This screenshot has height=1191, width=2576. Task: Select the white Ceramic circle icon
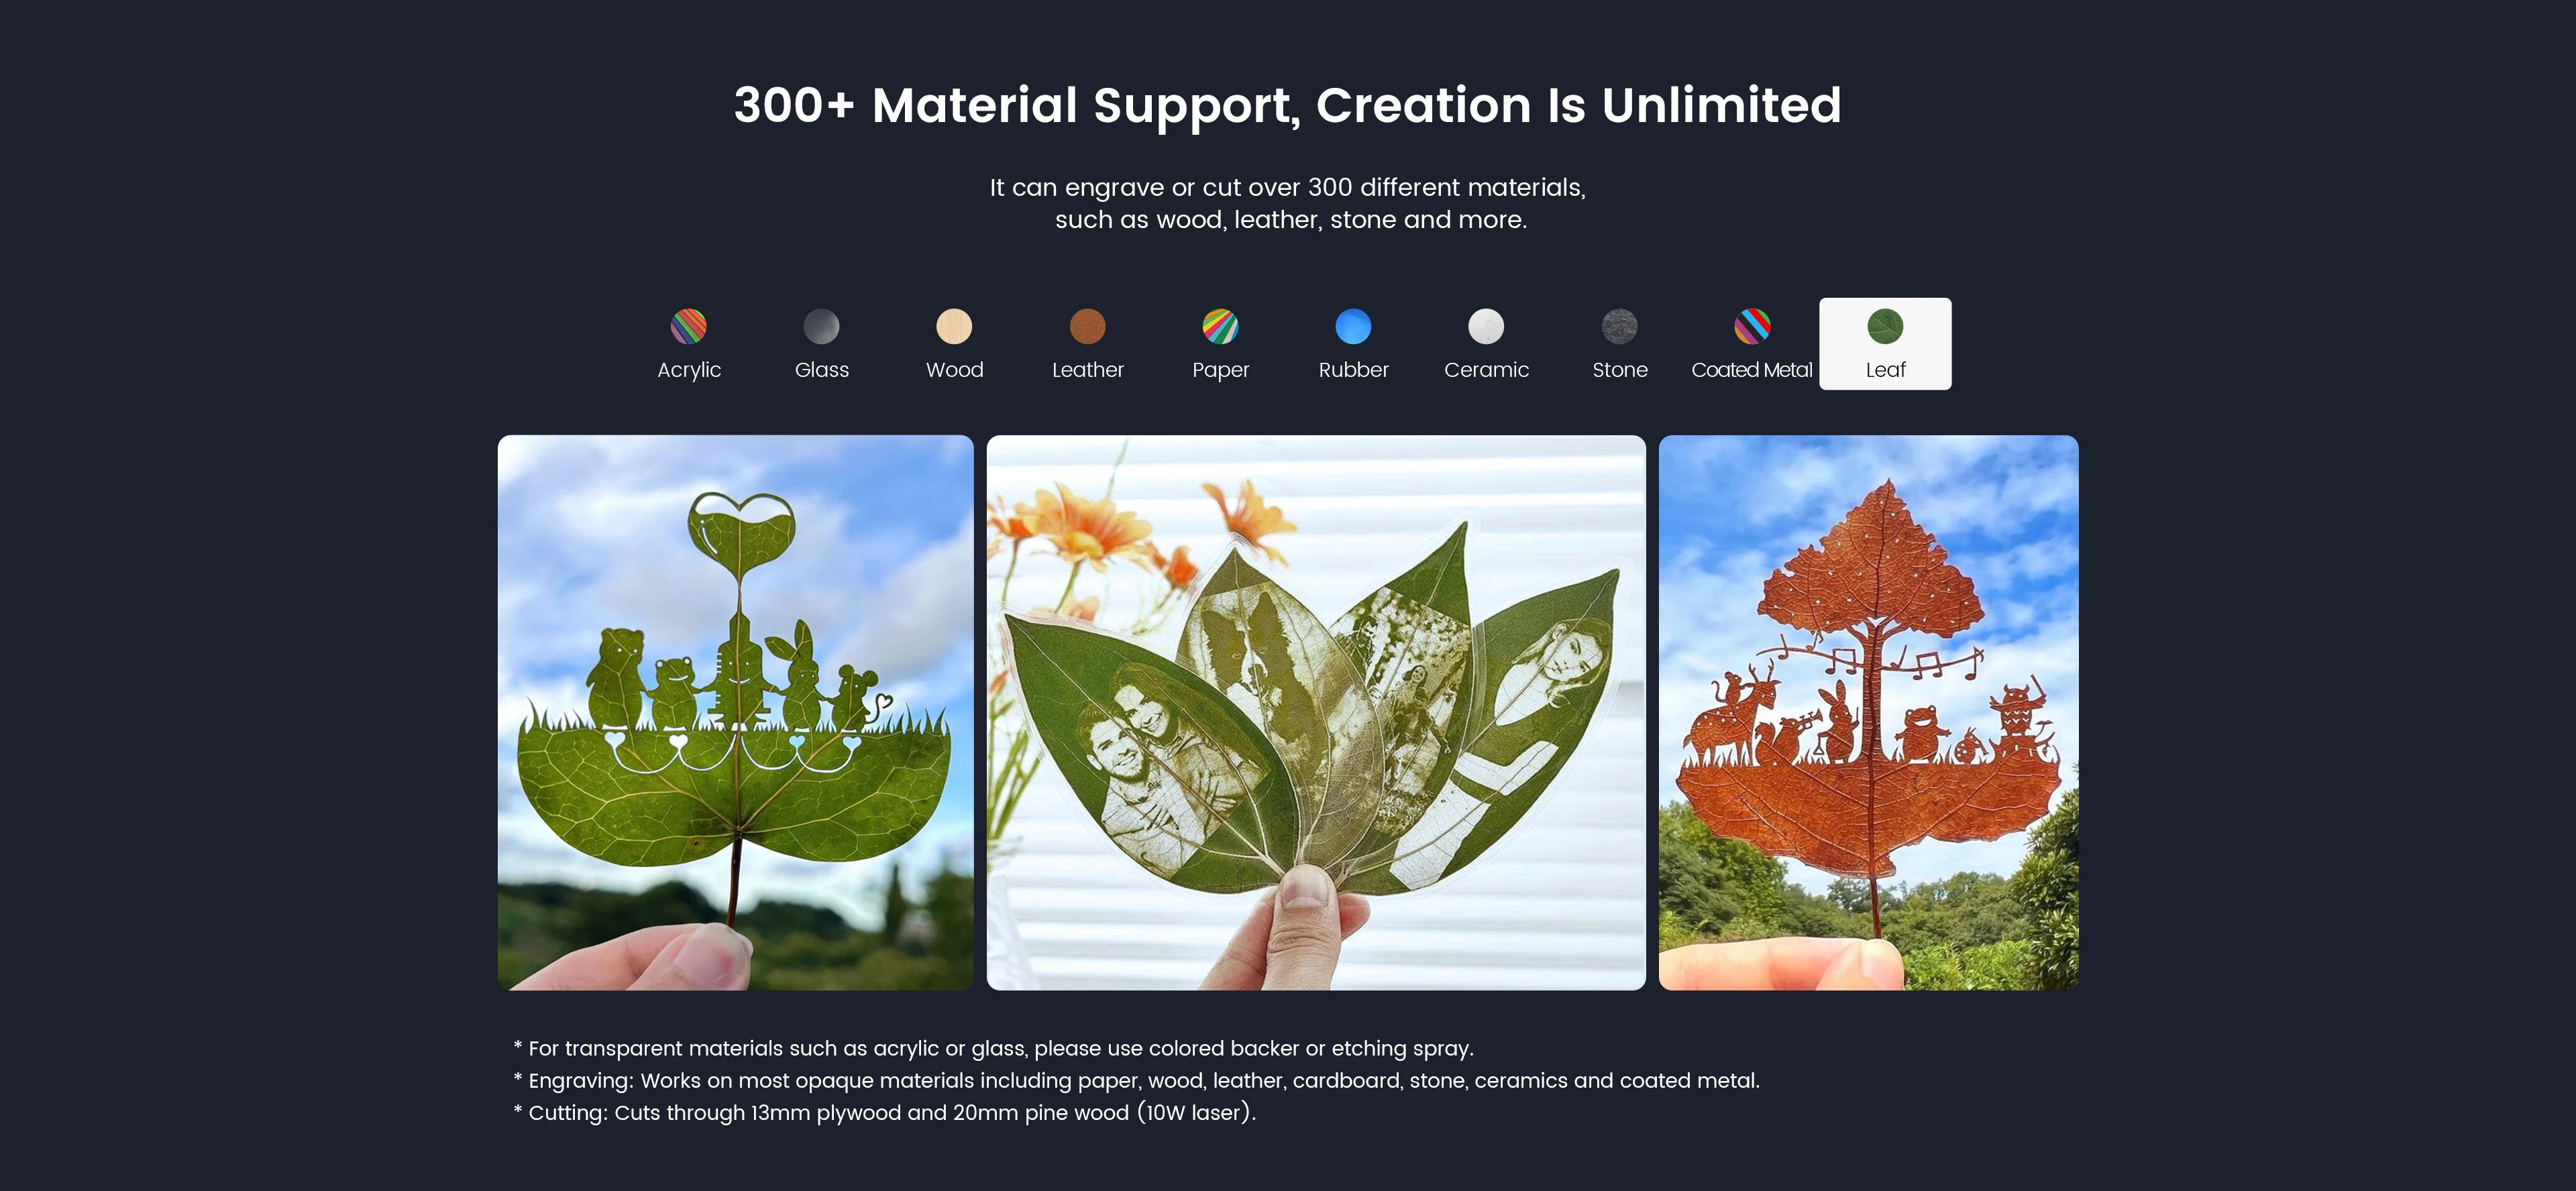point(1486,326)
